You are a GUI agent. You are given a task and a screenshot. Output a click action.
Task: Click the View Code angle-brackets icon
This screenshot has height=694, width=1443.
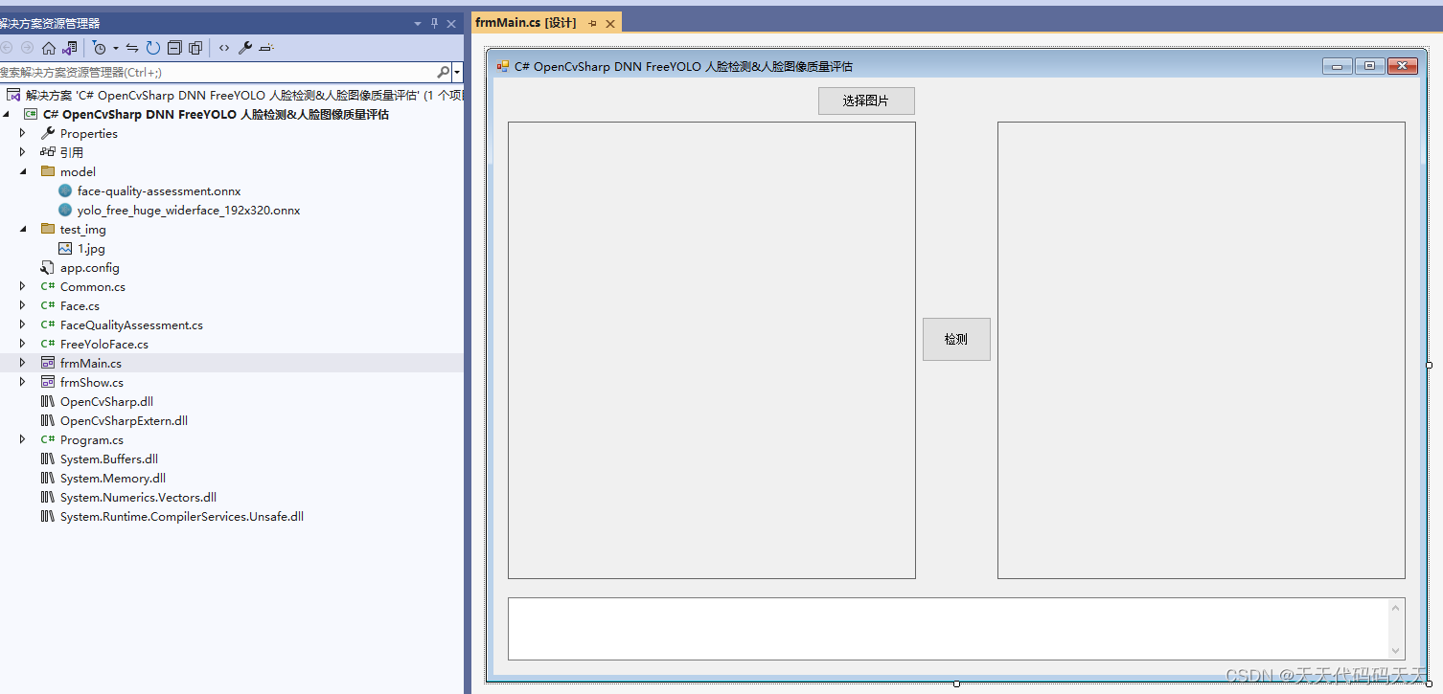click(224, 48)
